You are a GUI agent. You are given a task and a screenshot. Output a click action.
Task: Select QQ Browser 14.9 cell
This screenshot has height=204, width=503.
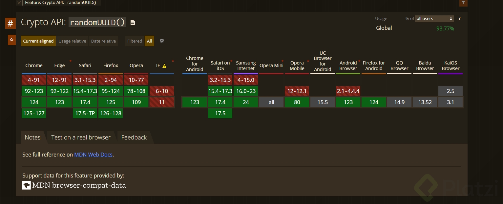pos(399,102)
